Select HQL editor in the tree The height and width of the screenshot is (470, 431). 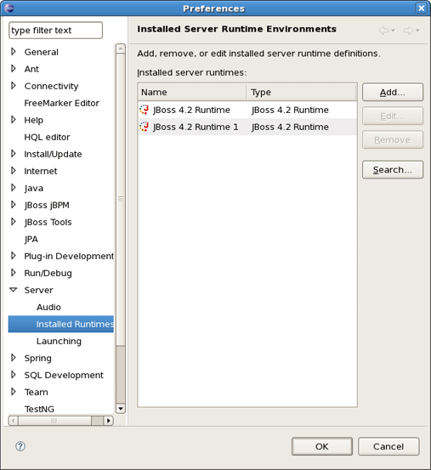(x=47, y=137)
